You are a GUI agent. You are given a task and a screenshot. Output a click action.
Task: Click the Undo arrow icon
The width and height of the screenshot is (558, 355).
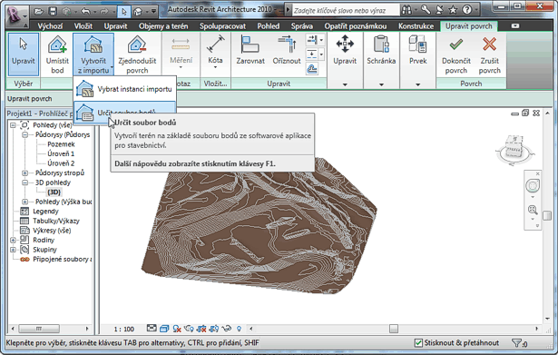click(85, 12)
